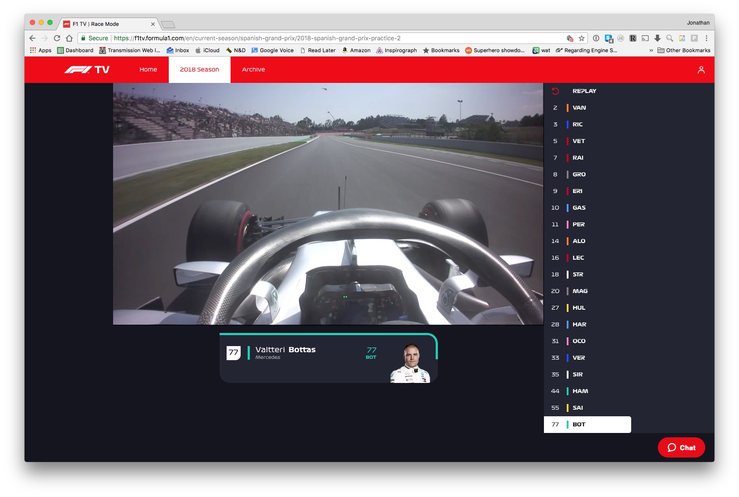Screen dimensions: 739x497
Task: Open the Chat support button
Action: [681, 447]
